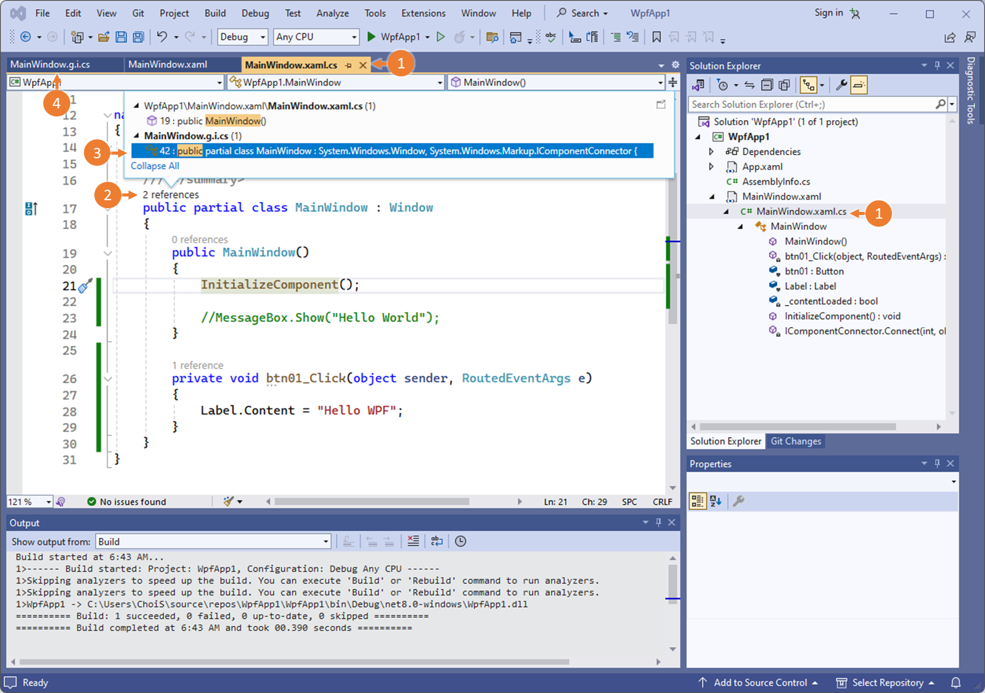The width and height of the screenshot is (985, 693).
Task: Click the Live Share icon
Action: click(950, 38)
